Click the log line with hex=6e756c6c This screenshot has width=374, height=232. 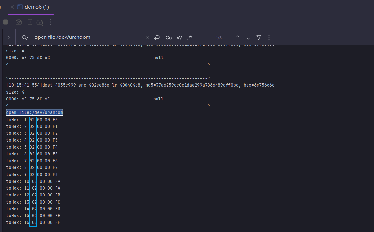[140, 85]
